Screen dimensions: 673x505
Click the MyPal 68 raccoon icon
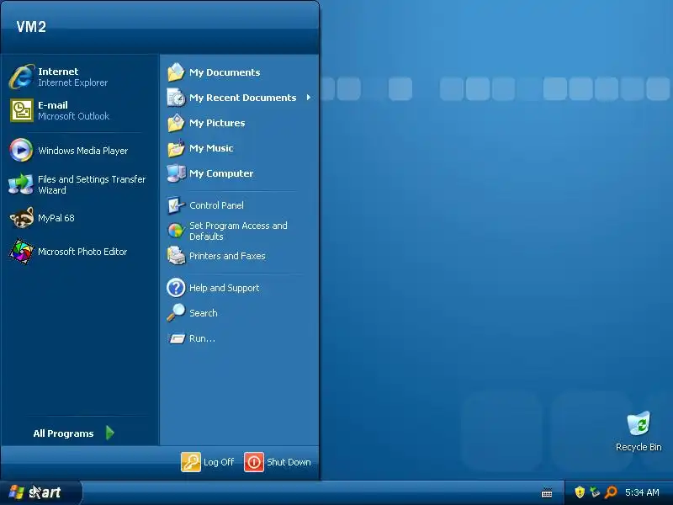coord(22,218)
